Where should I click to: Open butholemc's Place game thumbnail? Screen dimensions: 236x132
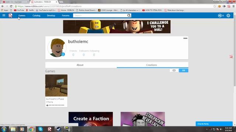click(56, 85)
